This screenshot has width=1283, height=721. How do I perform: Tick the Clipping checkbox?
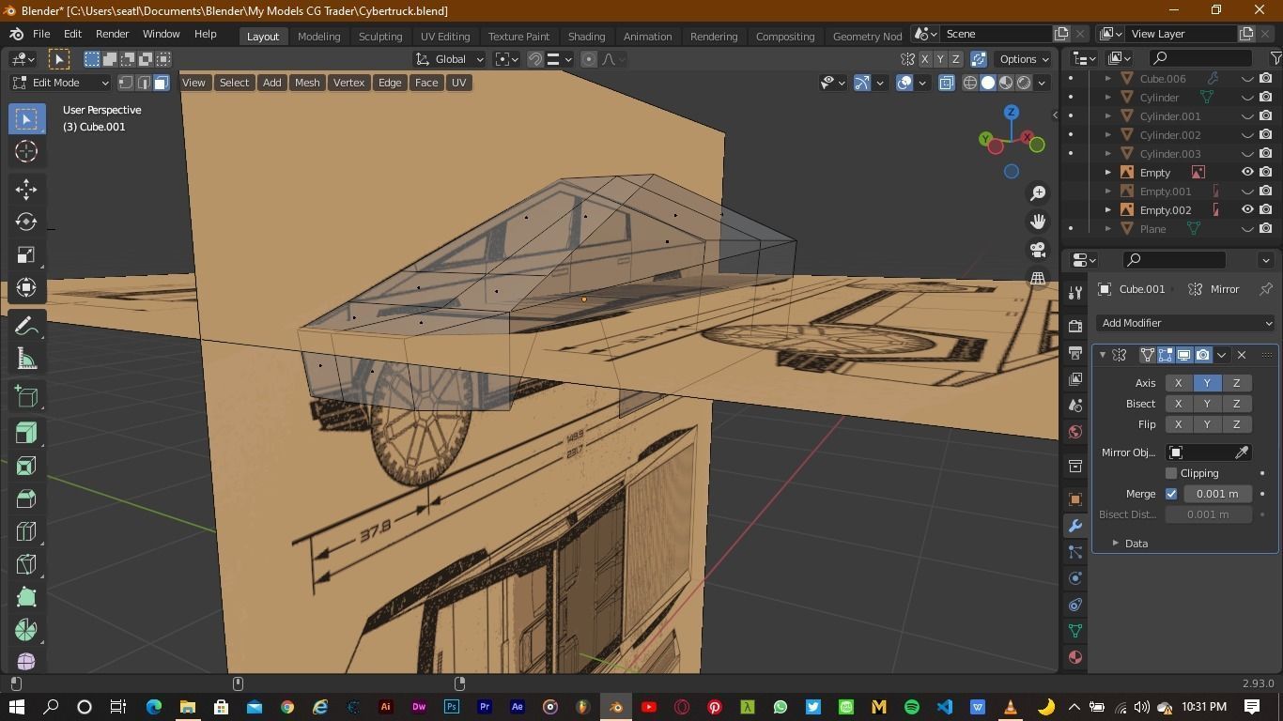pos(1171,473)
